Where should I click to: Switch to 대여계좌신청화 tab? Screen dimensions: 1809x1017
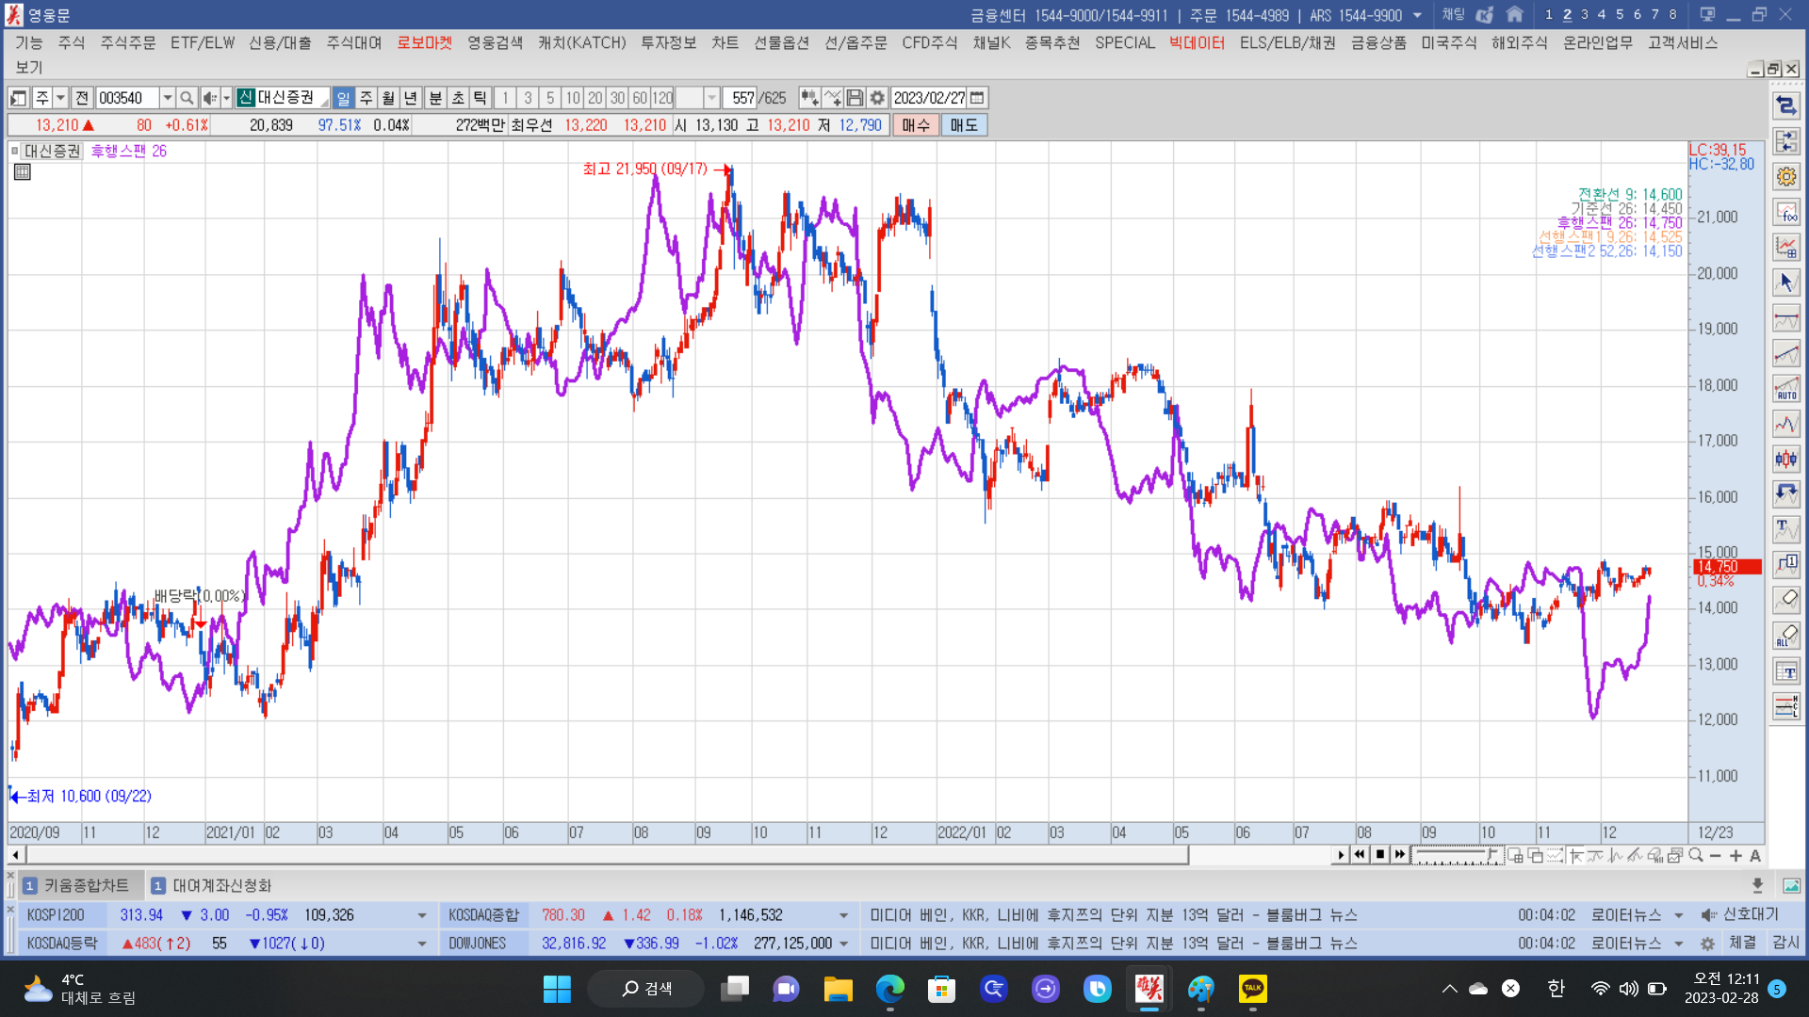click(220, 885)
